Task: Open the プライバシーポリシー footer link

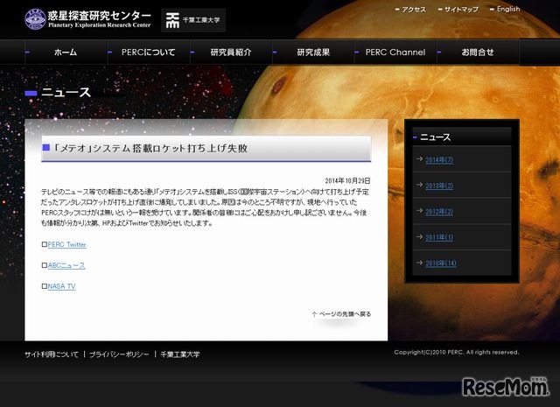Action: (x=119, y=354)
